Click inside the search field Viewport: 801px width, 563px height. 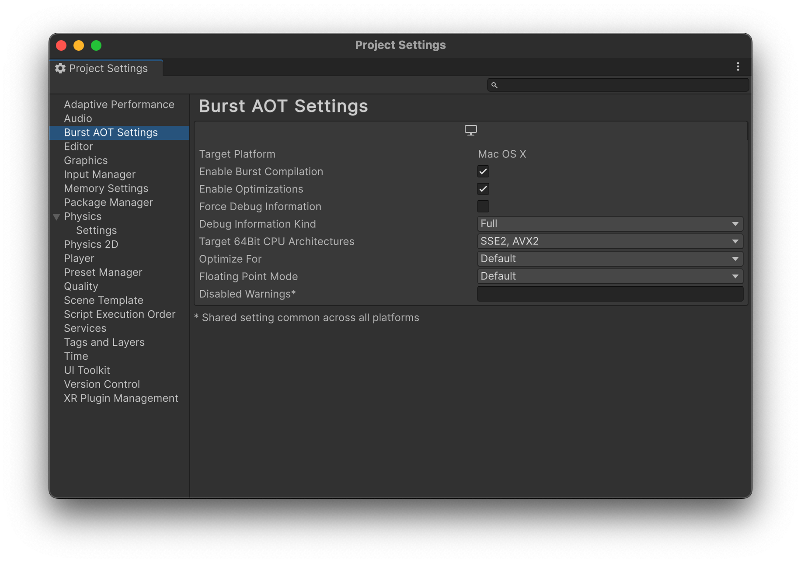(612, 85)
